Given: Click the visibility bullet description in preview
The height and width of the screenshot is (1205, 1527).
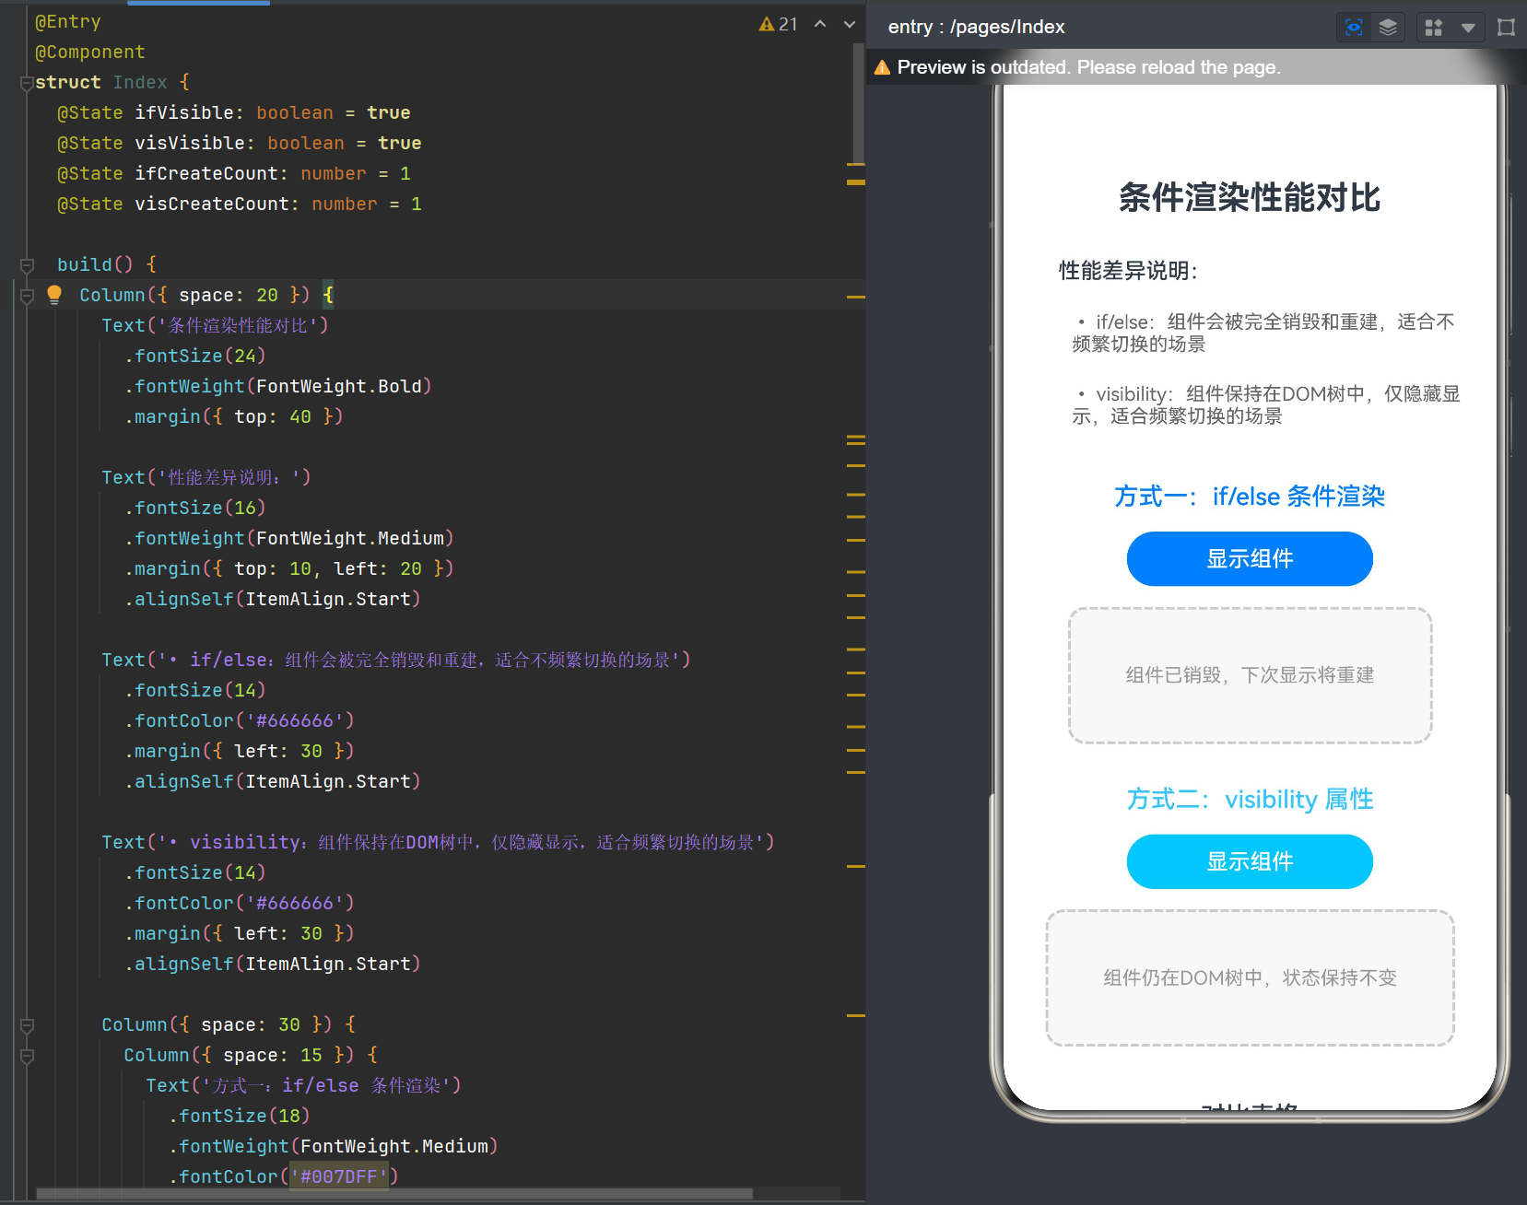Looking at the screenshot, I should (1266, 404).
